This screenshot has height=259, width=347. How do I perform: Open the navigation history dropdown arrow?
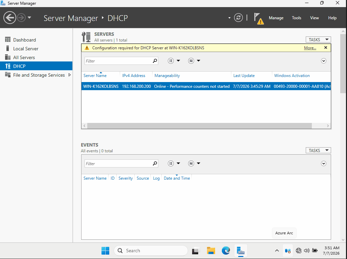coord(29,18)
